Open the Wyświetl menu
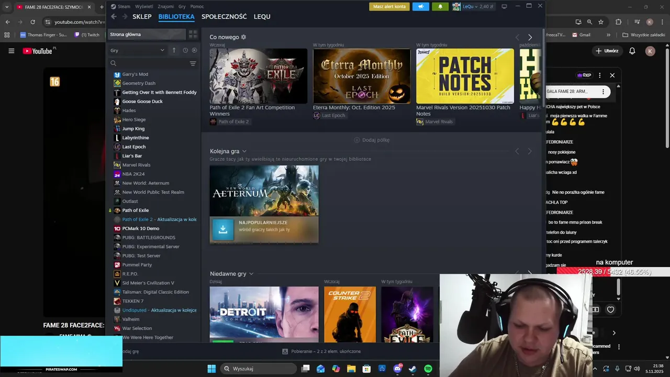Image resolution: width=670 pixels, height=377 pixels. pyautogui.click(x=144, y=6)
